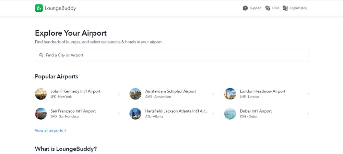Click the Atlanta skyline thumbnail
The width and height of the screenshot is (343, 154).
pos(135,114)
